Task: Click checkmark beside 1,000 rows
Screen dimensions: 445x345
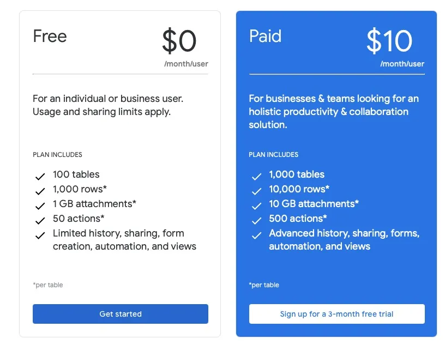Action: click(40, 191)
